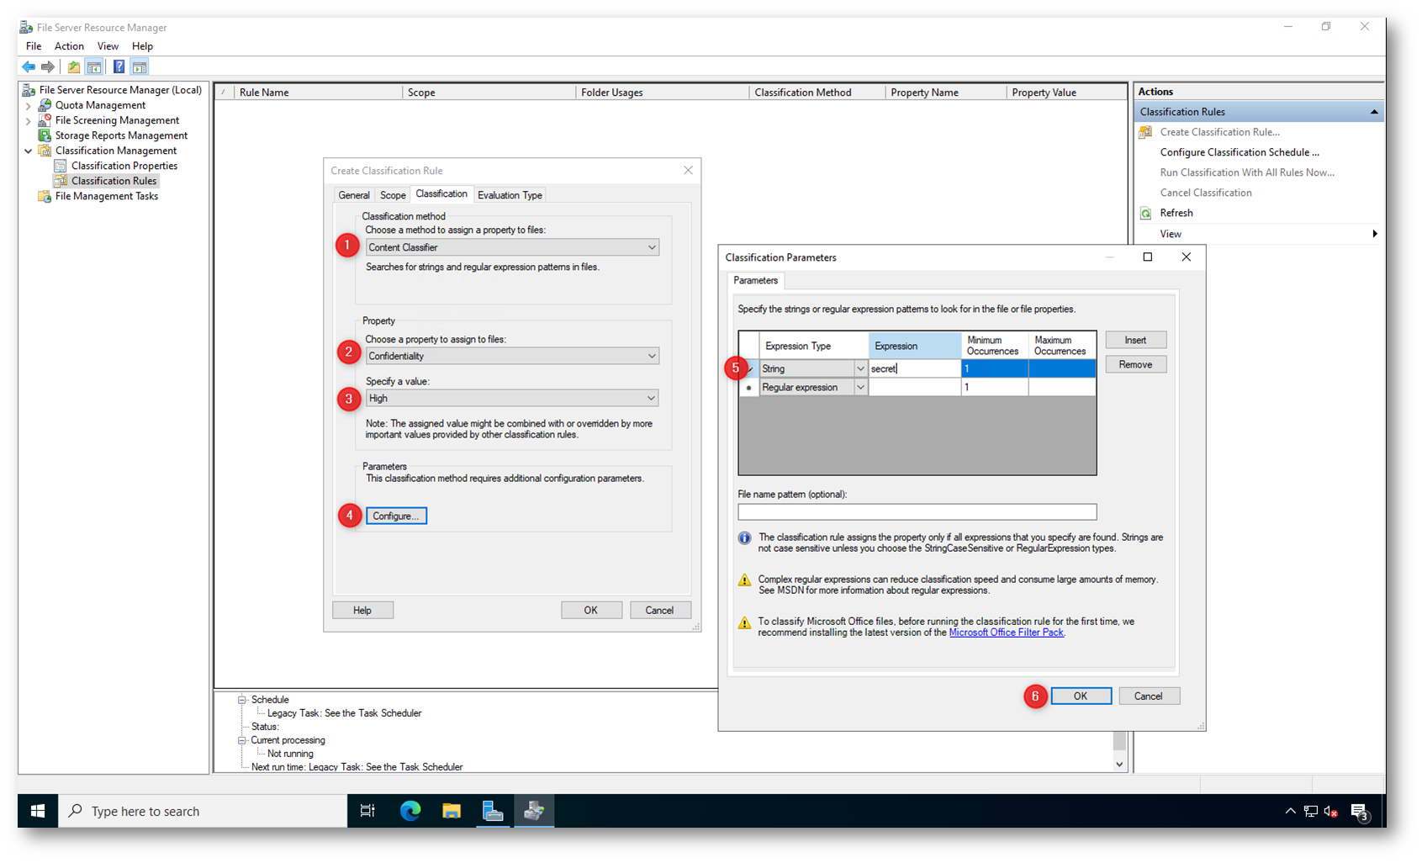Switch to the Evaluation Type tab

pos(510,195)
